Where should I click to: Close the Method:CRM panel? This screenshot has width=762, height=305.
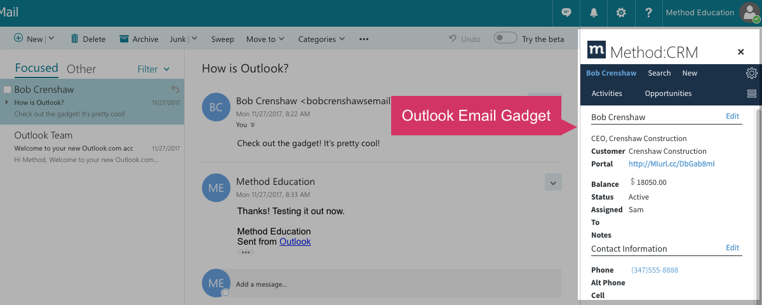(x=740, y=52)
